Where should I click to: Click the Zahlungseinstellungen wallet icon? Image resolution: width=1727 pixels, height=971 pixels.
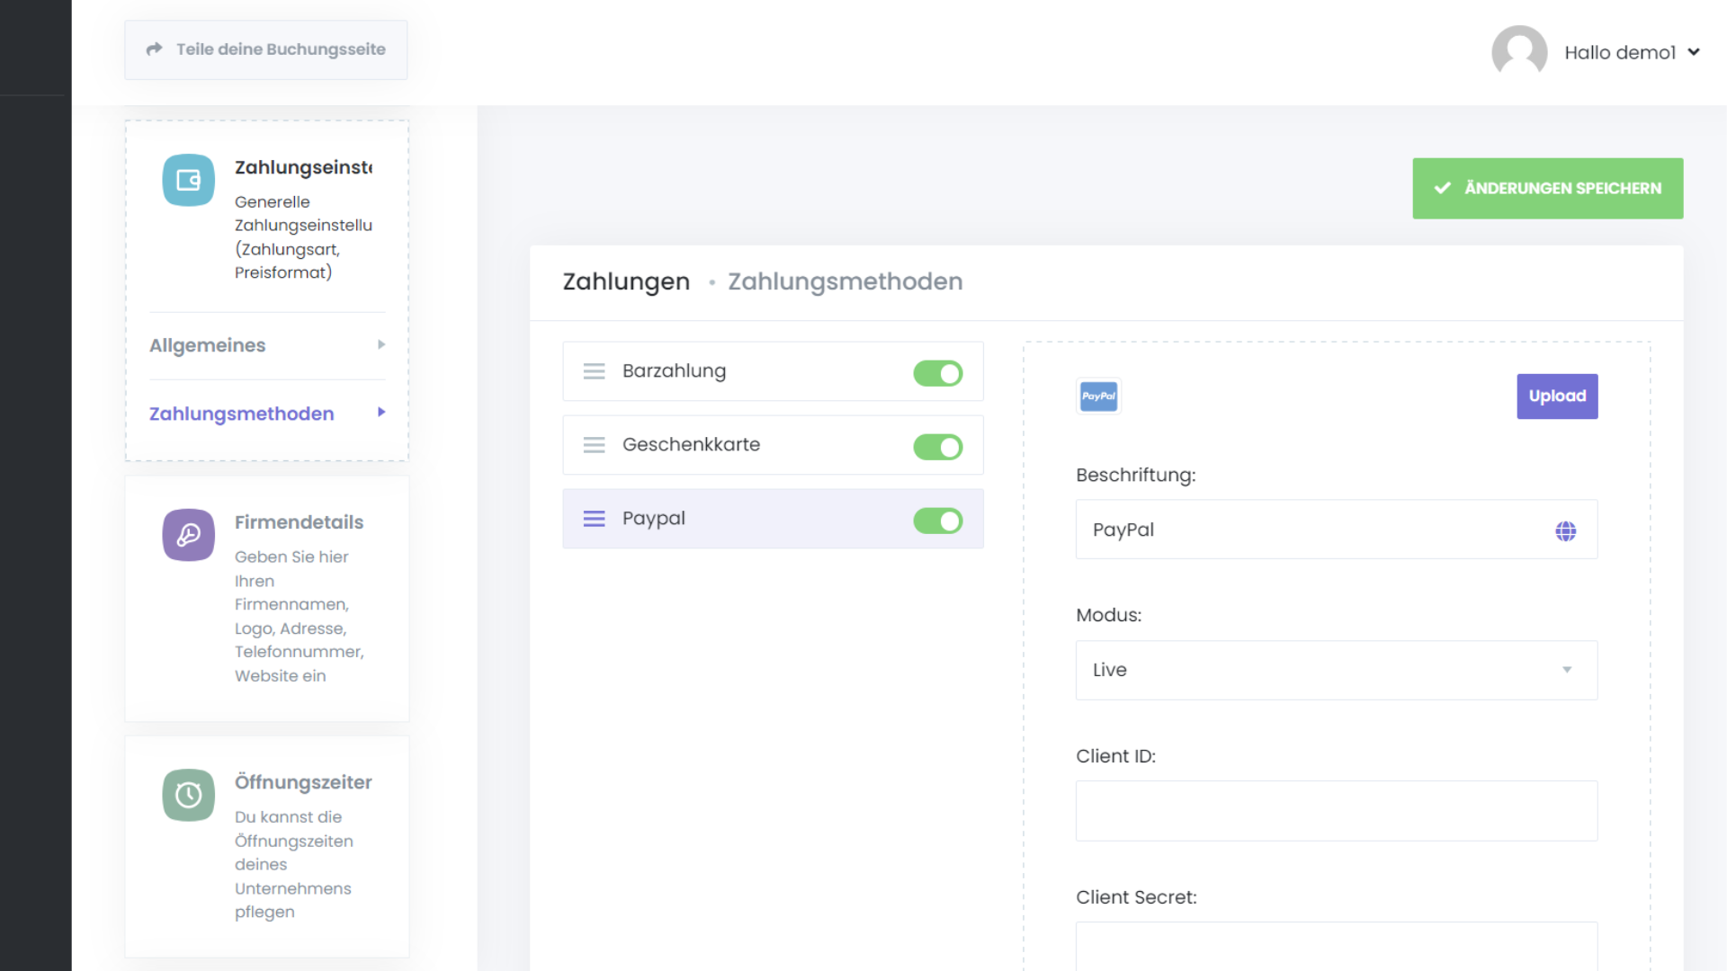188,180
